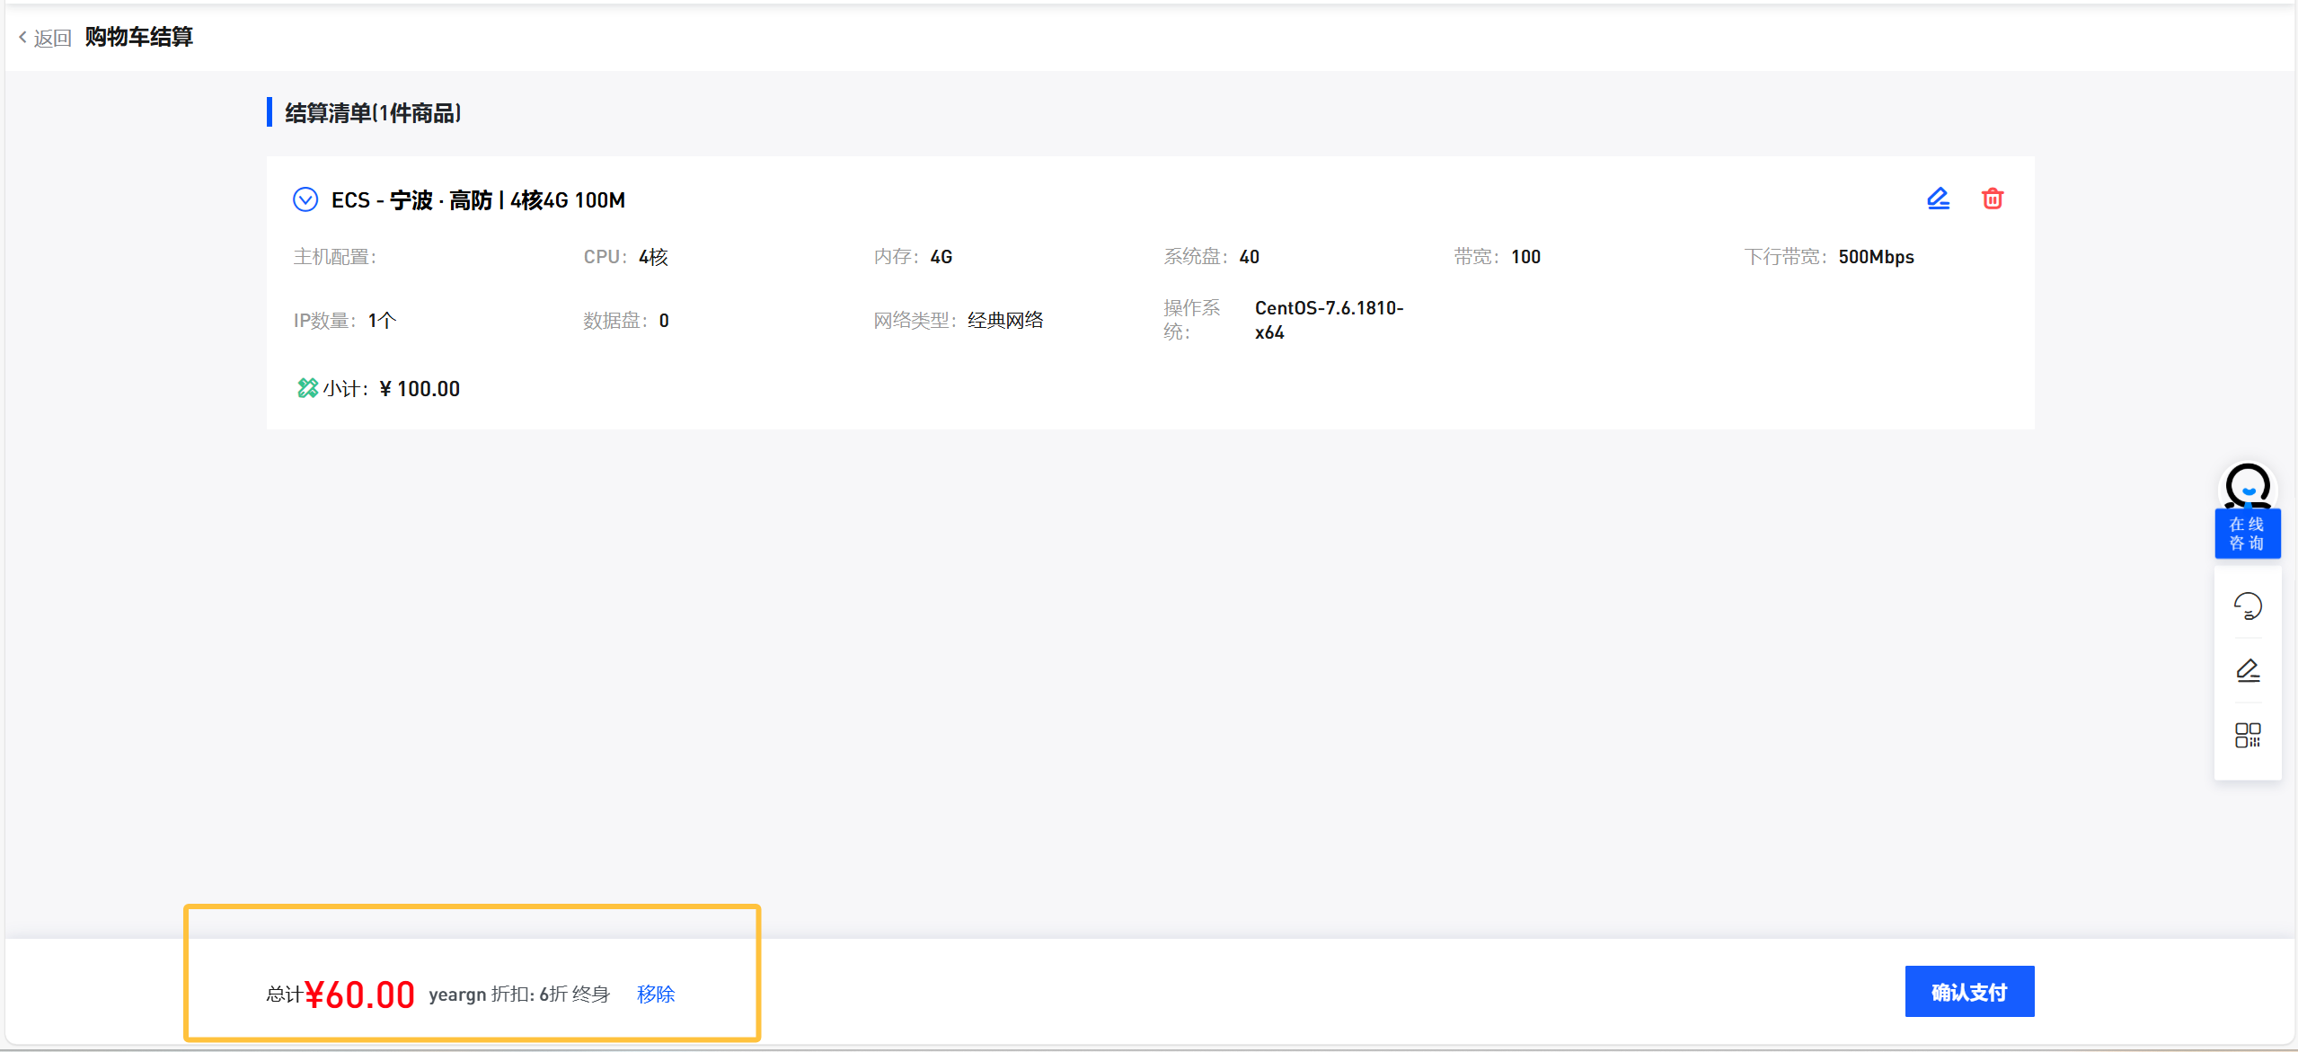Click the 购物车结算 page title
Screen dimensions: 2298x1052
click(x=139, y=37)
